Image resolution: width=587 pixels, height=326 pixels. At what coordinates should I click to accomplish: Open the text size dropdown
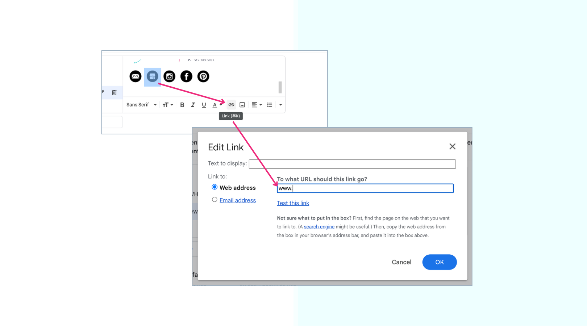pyautogui.click(x=167, y=105)
